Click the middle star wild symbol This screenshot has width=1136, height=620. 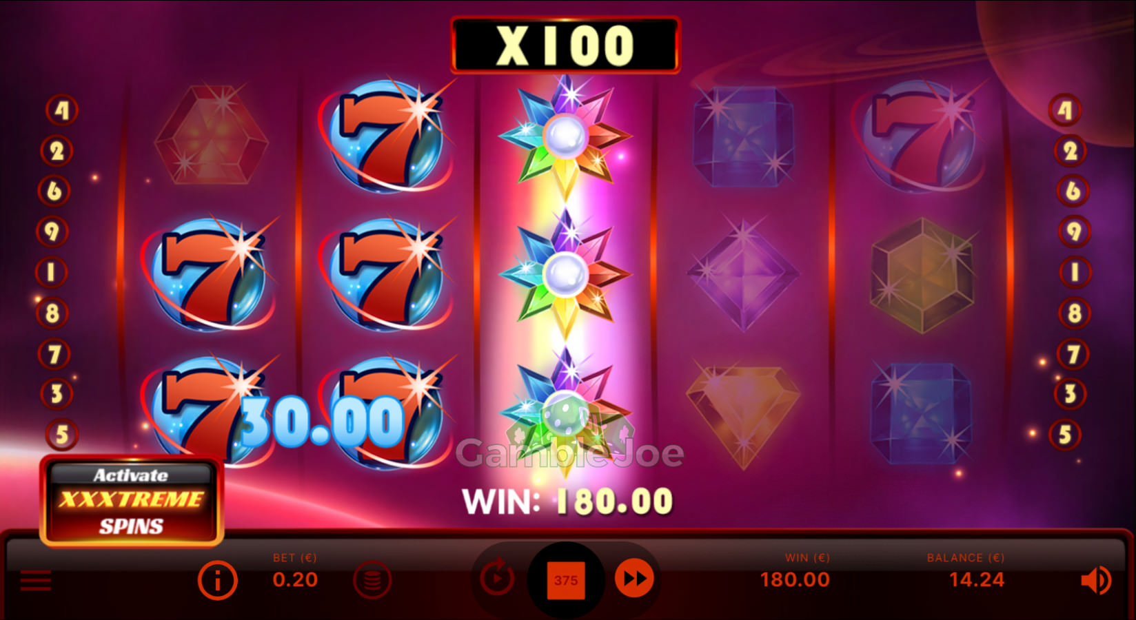[565, 274]
